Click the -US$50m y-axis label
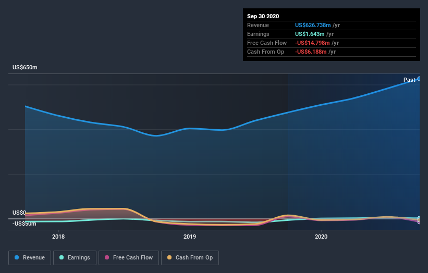The height and width of the screenshot is (273, 428). pos(25,224)
